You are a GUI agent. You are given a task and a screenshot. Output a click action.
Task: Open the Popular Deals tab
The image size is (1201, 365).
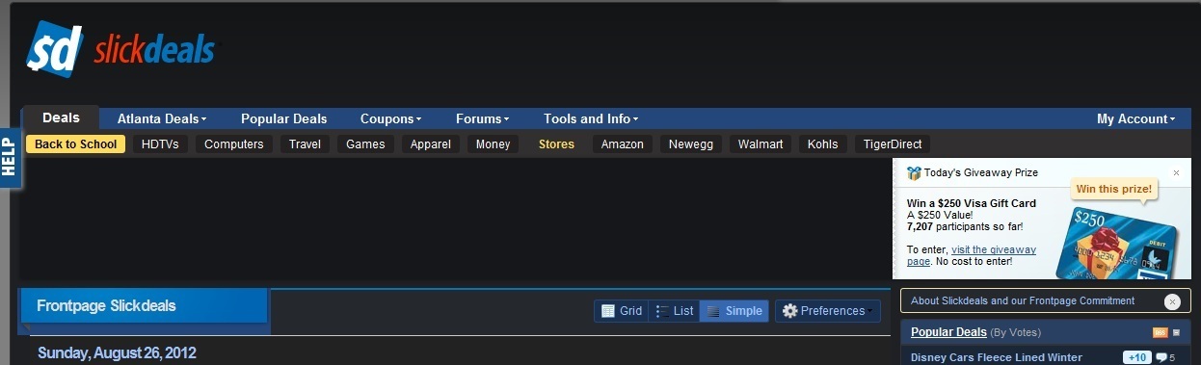coord(284,118)
